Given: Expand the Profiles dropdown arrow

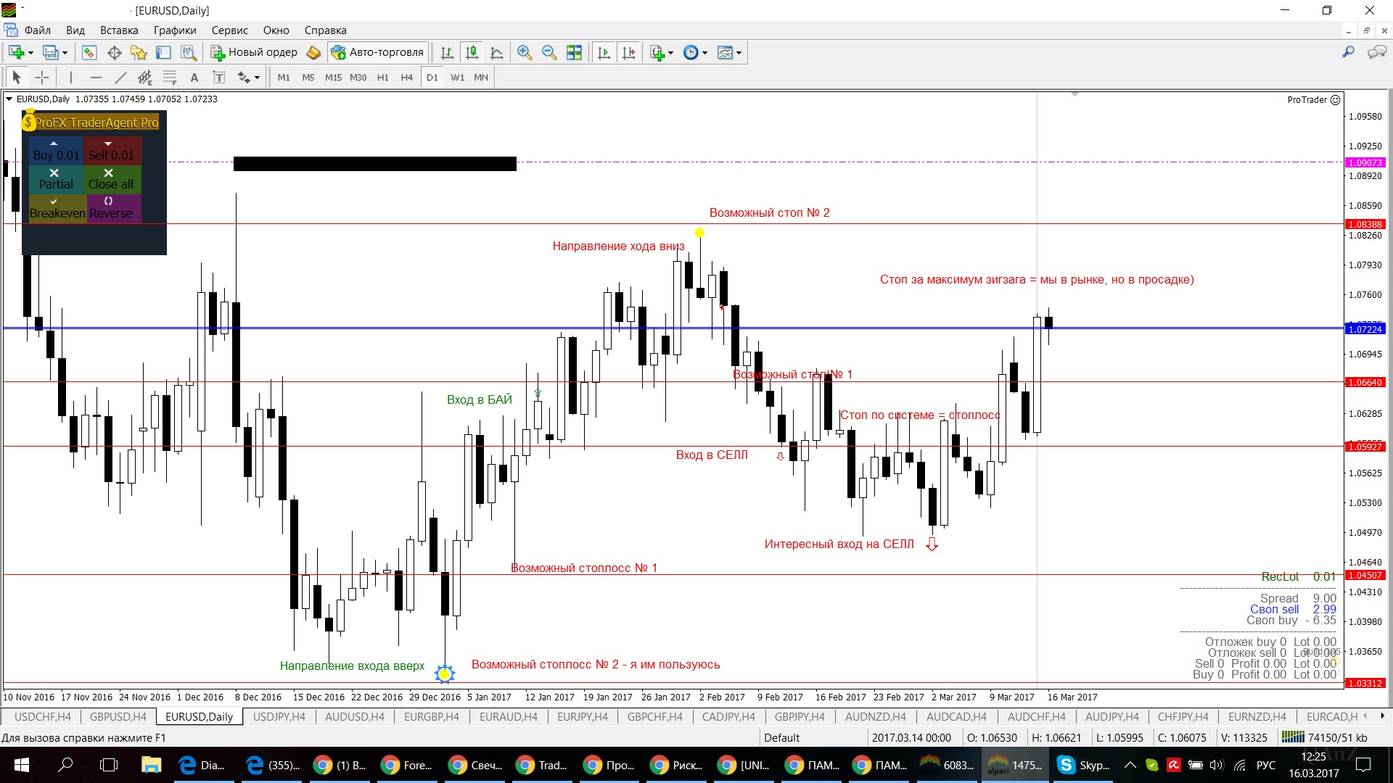Looking at the screenshot, I should pos(65,53).
